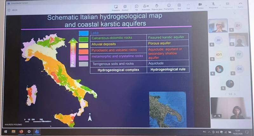Click the MAURIZIO POLEMIO author label
Screen dimensions: 254x136
(13, 125)
